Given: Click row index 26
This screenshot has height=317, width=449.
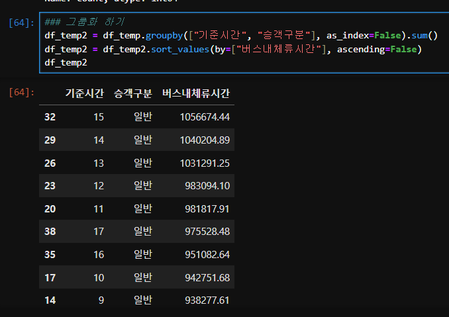Looking at the screenshot, I should click(x=50, y=163).
